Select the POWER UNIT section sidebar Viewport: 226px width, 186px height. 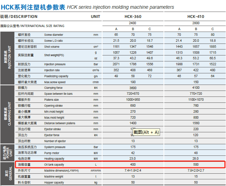point(7,153)
